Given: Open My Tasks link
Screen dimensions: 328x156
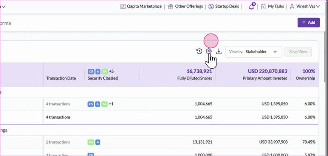Looking at the screenshot, I should click(x=276, y=7).
